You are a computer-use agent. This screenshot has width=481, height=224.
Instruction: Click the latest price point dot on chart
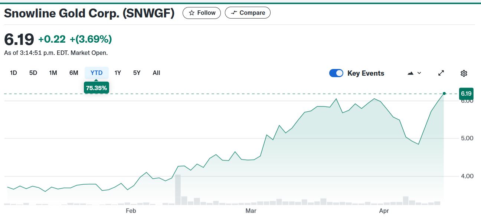pyautogui.click(x=444, y=93)
